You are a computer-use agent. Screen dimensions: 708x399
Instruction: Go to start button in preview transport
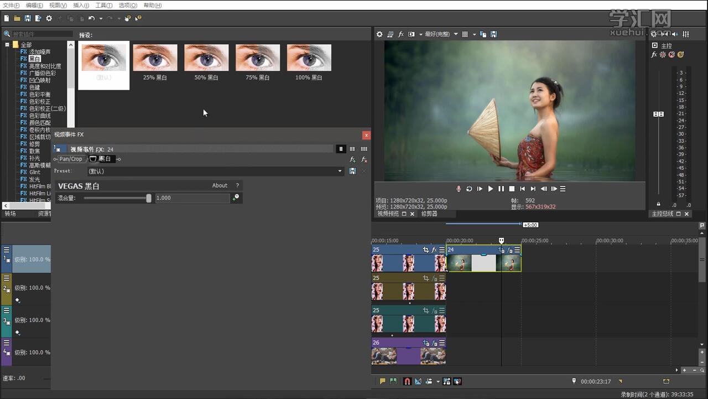coord(523,189)
